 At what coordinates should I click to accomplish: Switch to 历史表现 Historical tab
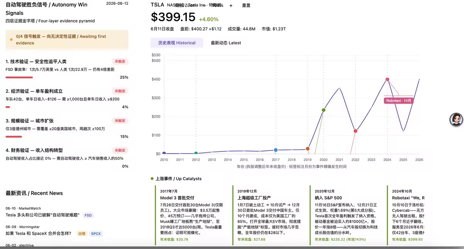[177, 43]
